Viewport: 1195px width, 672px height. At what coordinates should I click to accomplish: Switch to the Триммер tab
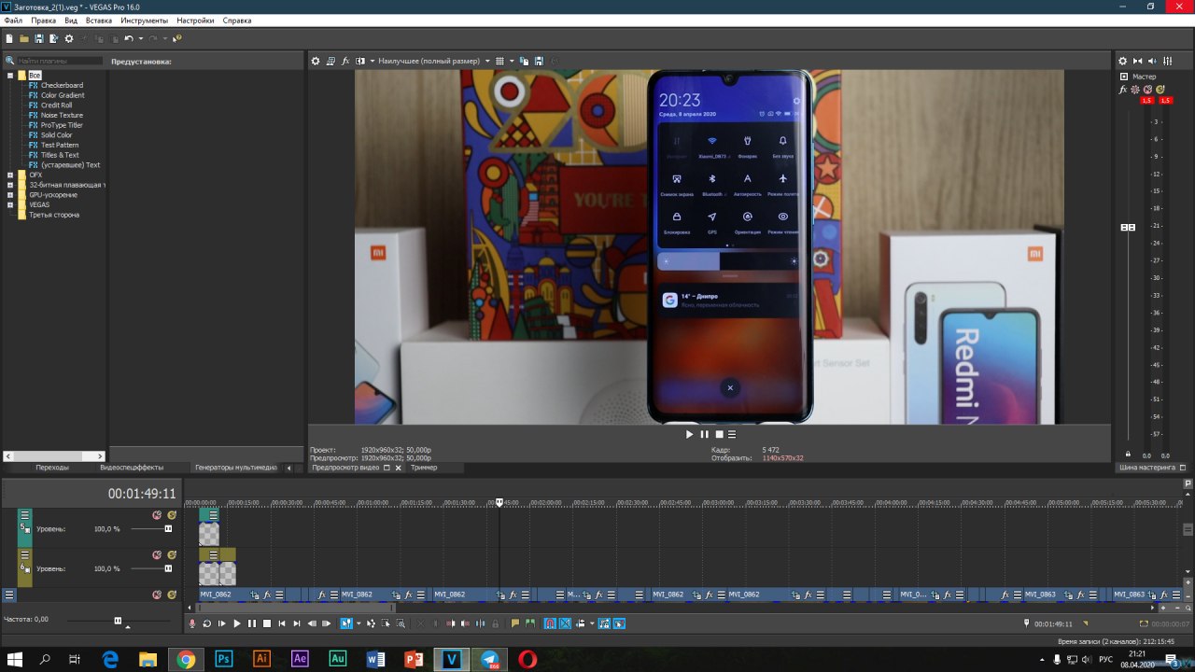pyautogui.click(x=424, y=468)
